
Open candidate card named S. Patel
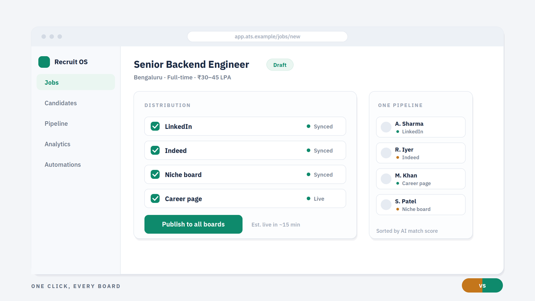click(421, 205)
